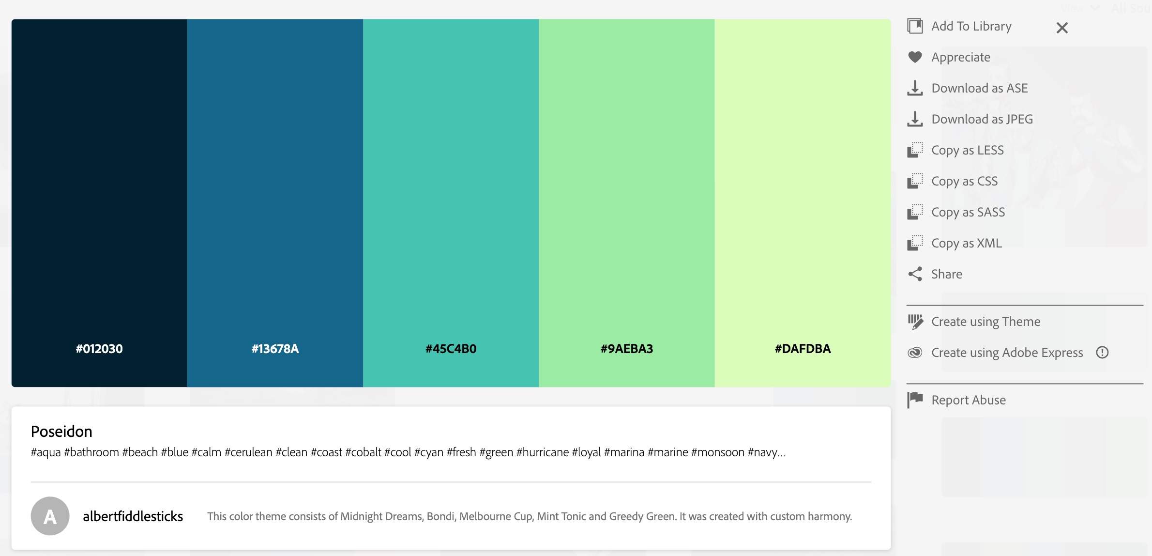Click Create using Theme button

coord(985,321)
